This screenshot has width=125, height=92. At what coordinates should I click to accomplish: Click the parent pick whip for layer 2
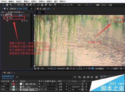pyautogui.click(x=82, y=87)
